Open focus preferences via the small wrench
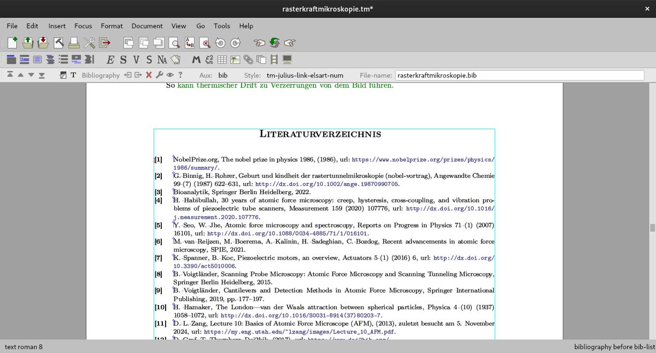Viewport: 656px width, 353px height. coord(160,75)
